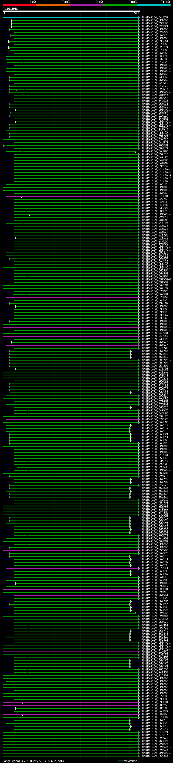Select the UniRef100_C6YYS8 label
Viewport: 173px width, 763px height.
[155, 351]
